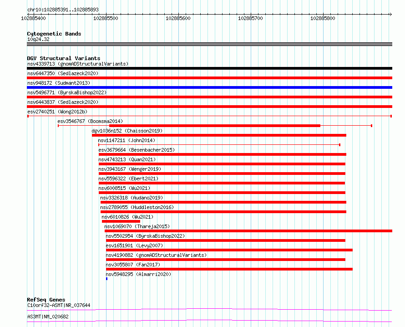Viewport: 405px width, 327px height.
Task: Click the red bar under dgv1036n152
Action: pyautogui.click(x=219, y=135)
